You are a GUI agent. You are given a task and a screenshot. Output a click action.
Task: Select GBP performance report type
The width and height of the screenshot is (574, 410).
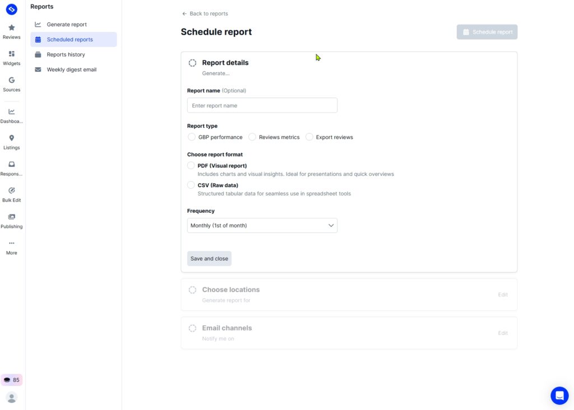192,137
